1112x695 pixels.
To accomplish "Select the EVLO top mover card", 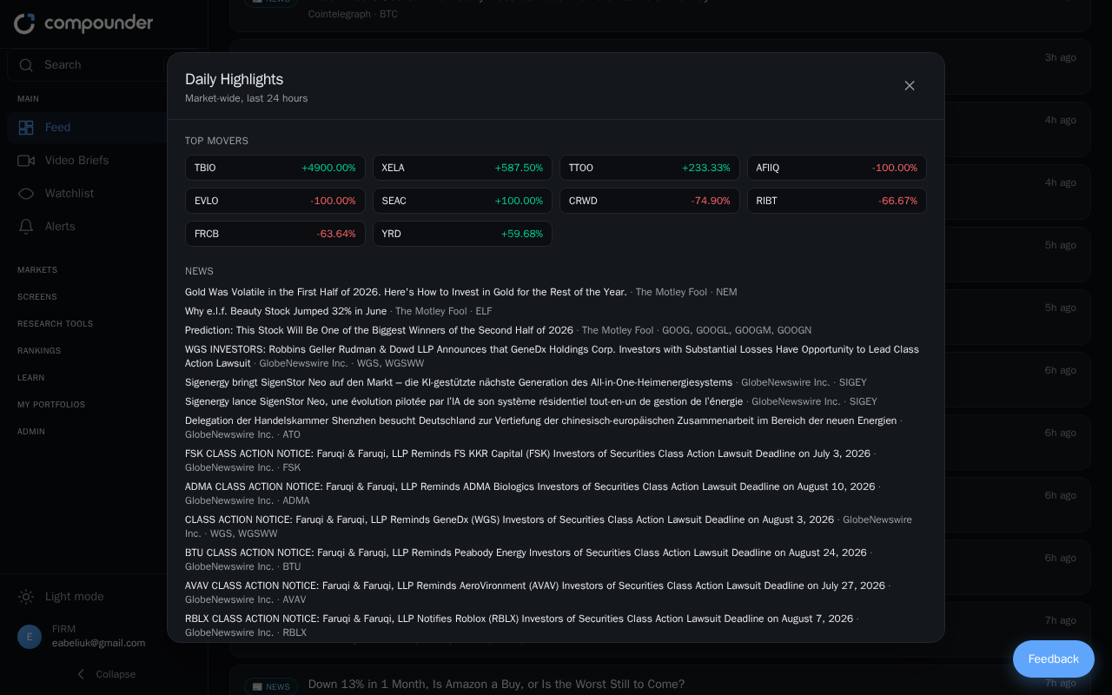I will point(275,201).
